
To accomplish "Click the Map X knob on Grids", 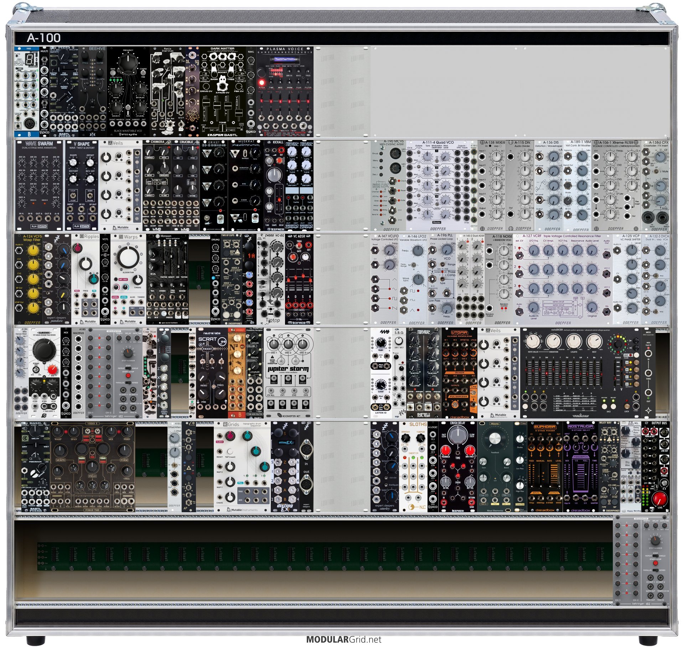I will click(231, 467).
